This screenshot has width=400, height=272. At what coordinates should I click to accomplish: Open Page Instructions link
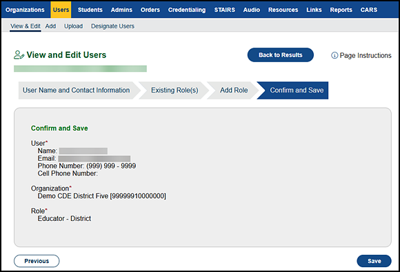366,55
